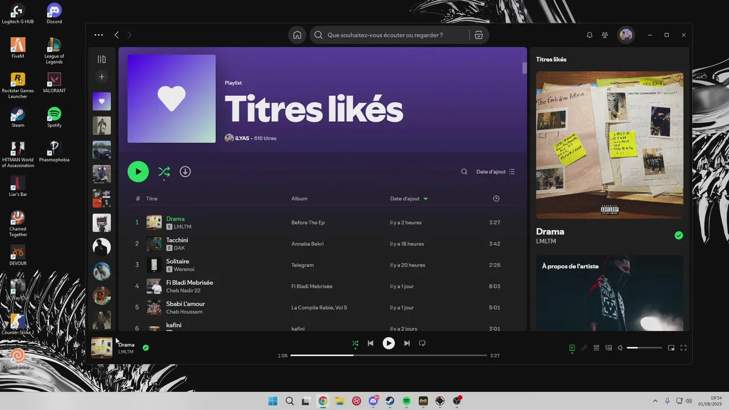Adjust the volume slider
Screen dimensions: 729x410
click(645, 348)
